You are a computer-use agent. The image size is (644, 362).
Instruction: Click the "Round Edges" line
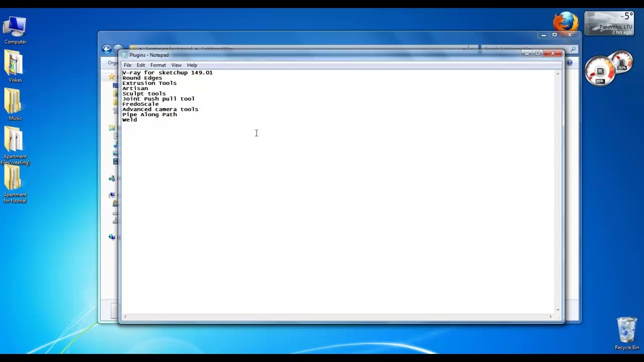pos(142,78)
